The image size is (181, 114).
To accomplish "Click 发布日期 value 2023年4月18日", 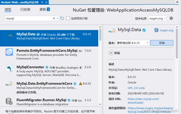I will click(x=146, y=93).
